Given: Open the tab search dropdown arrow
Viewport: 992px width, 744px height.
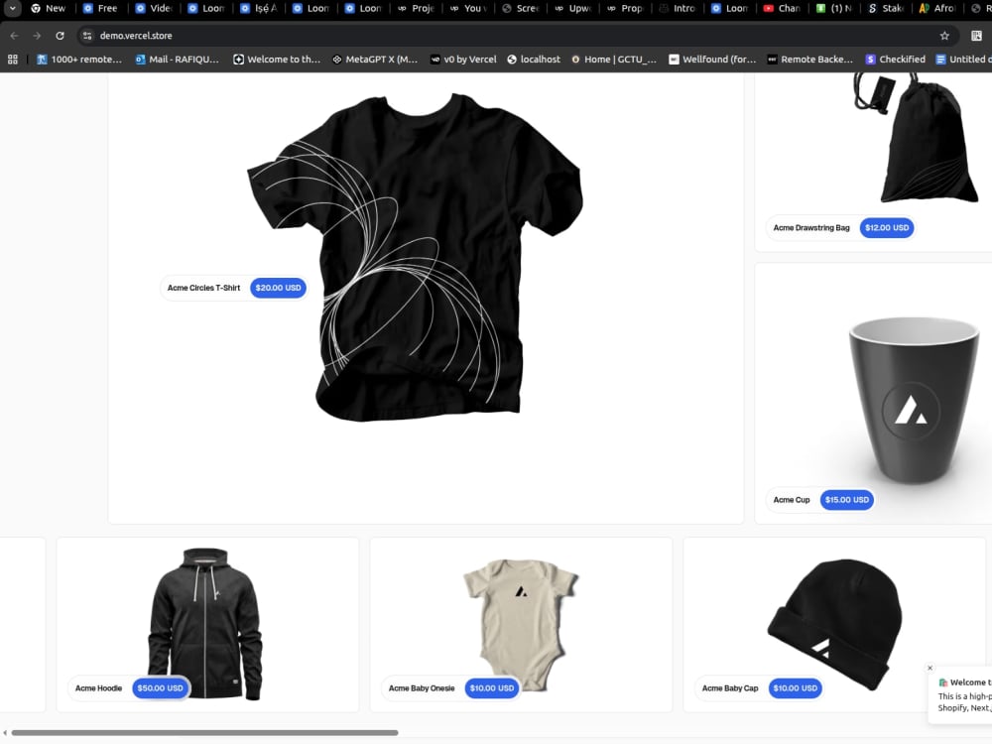Looking at the screenshot, I should [12, 8].
